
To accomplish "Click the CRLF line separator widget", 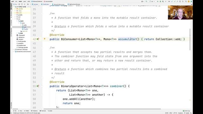I will [171, 113].
